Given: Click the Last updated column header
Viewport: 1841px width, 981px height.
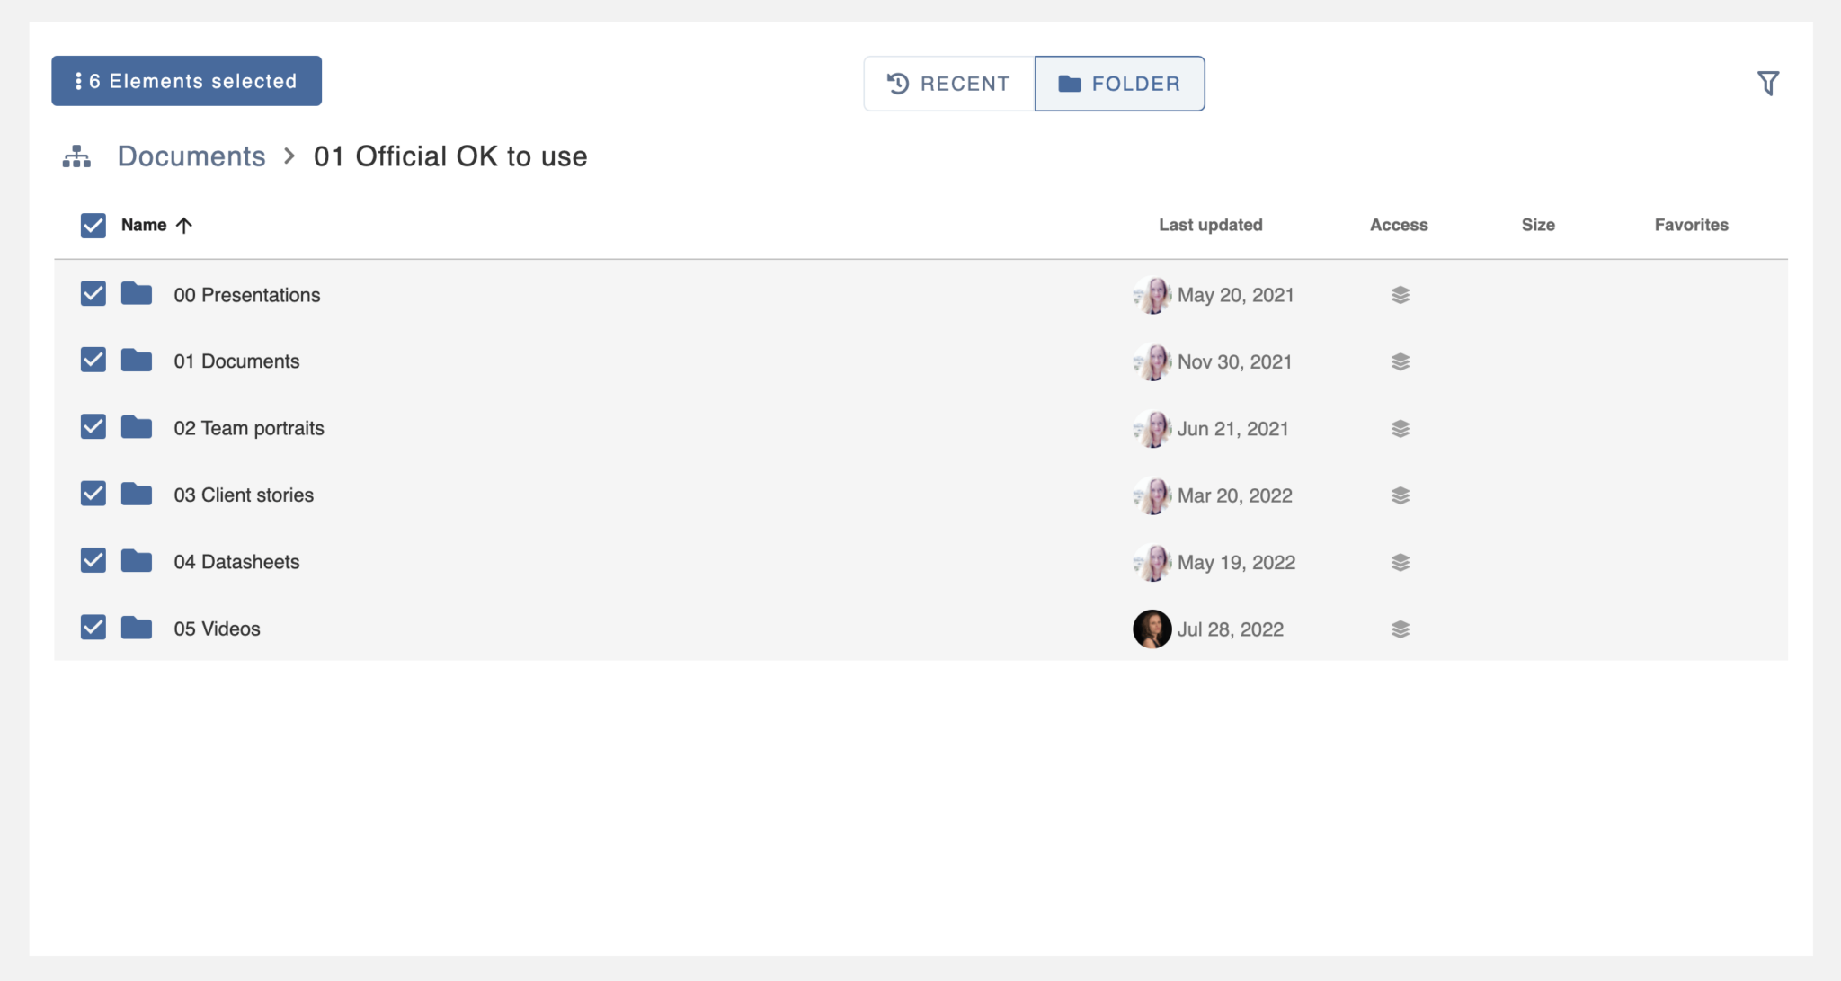Looking at the screenshot, I should click(x=1210, y=225).
